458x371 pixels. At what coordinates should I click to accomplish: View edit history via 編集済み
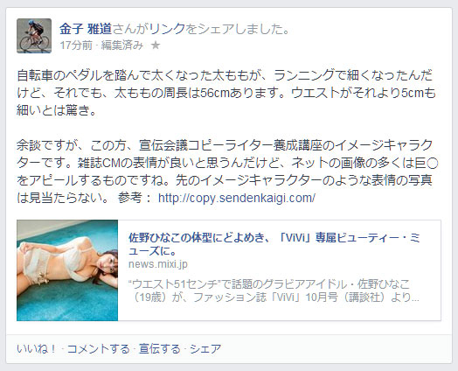(122, 45)
